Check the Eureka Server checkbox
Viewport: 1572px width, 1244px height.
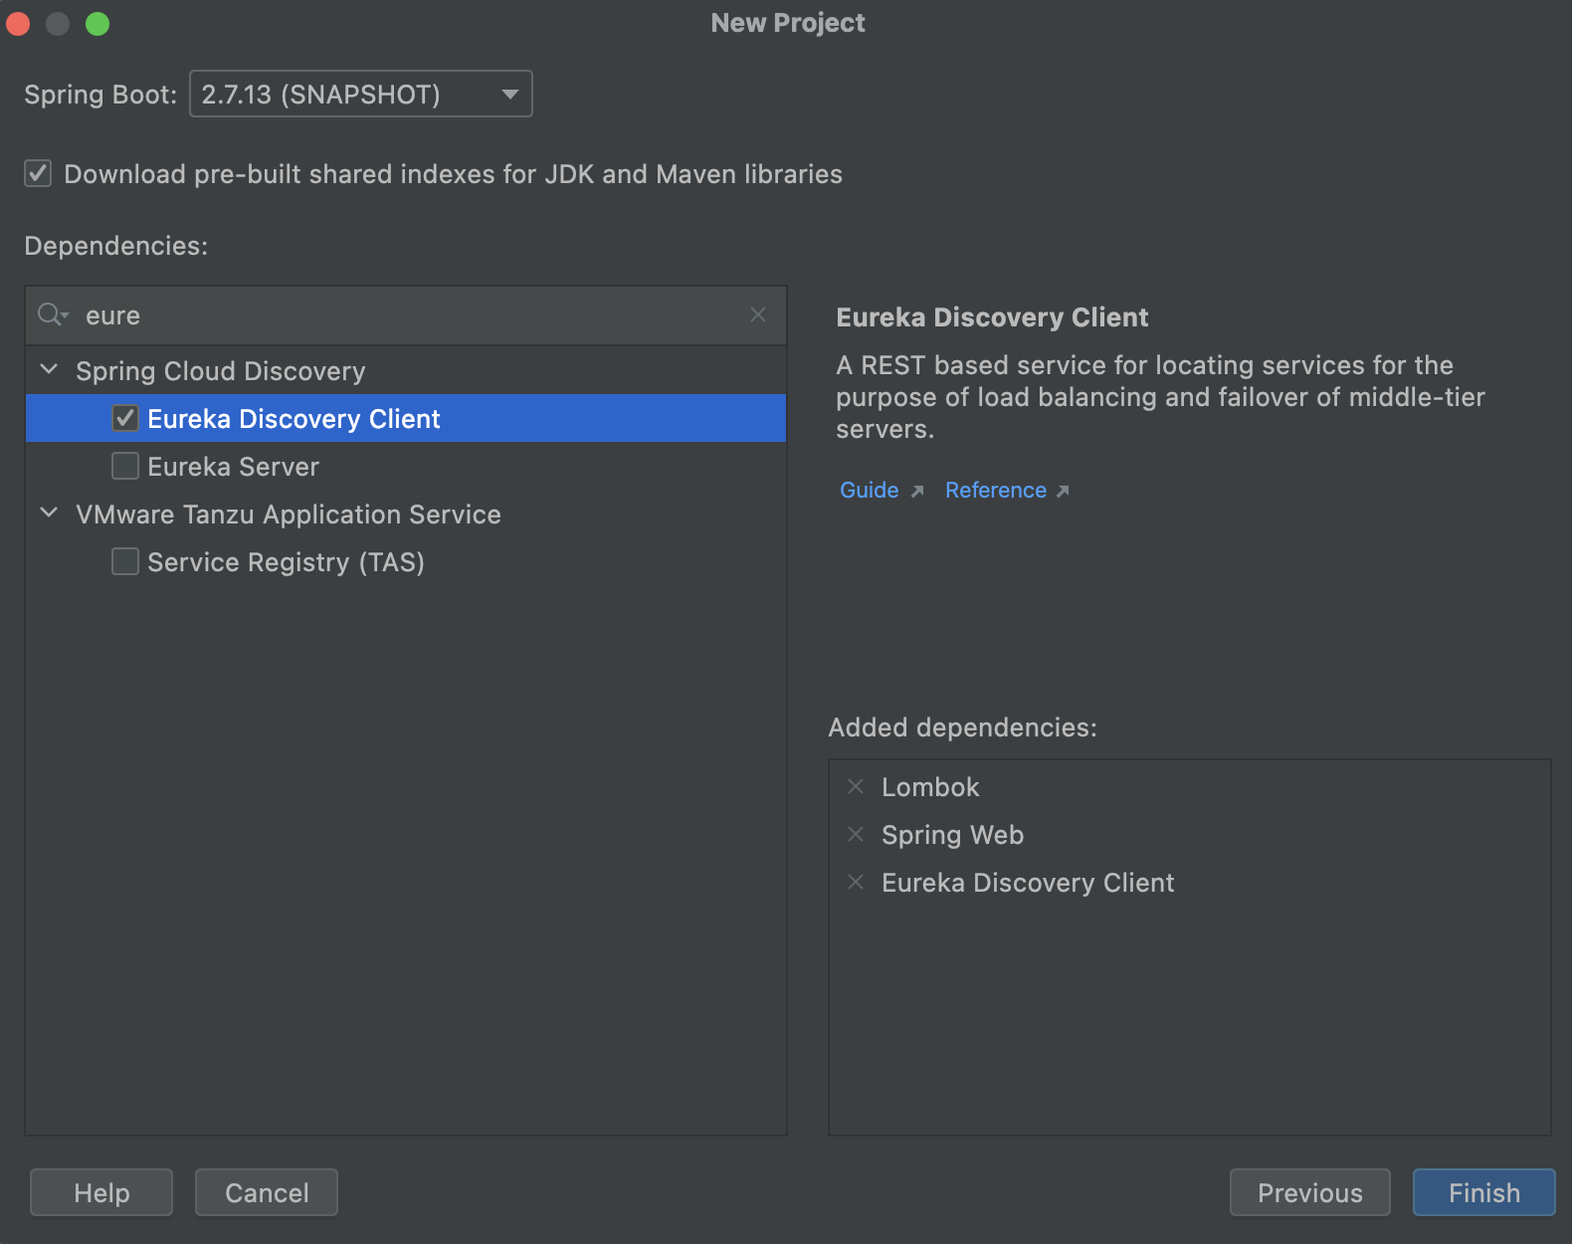(125, 466)
